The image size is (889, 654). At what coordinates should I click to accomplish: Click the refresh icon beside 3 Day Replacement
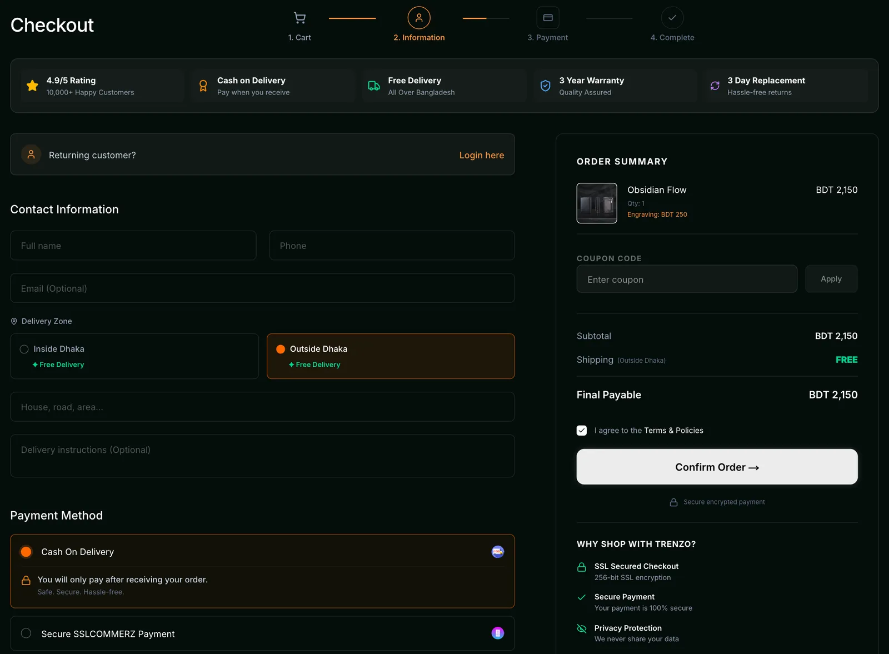tap(715, 86)
